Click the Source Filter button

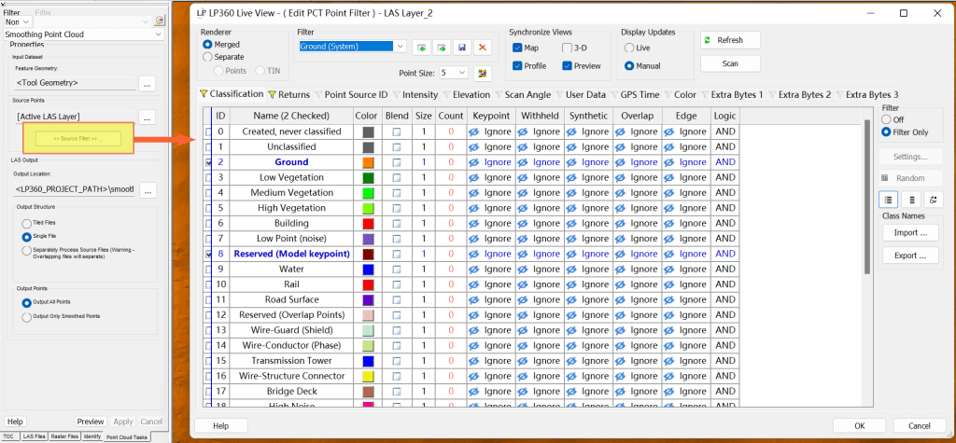pyautogui.click(x=79, y=139)
